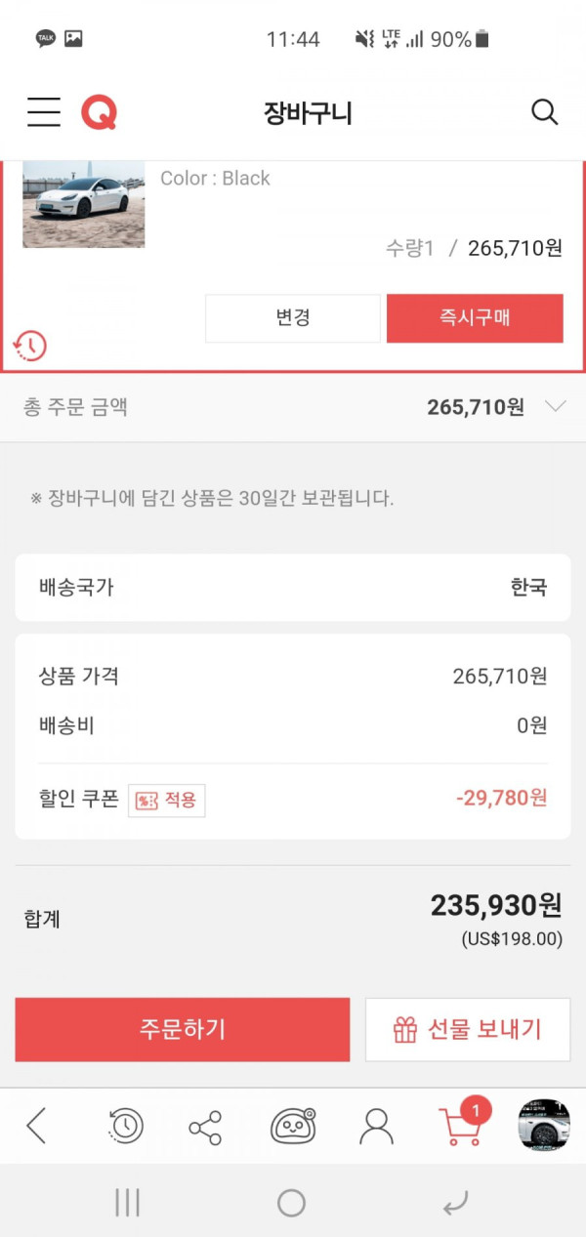The image size is (586, 1237).
Task: Tap the share icon
Action: point(205,1128)
